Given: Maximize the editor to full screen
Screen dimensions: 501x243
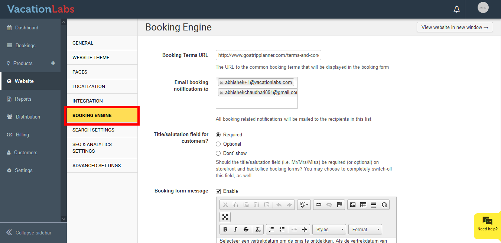Looking at the screenshot, I should pyautogui.click(x=225, y=217).
